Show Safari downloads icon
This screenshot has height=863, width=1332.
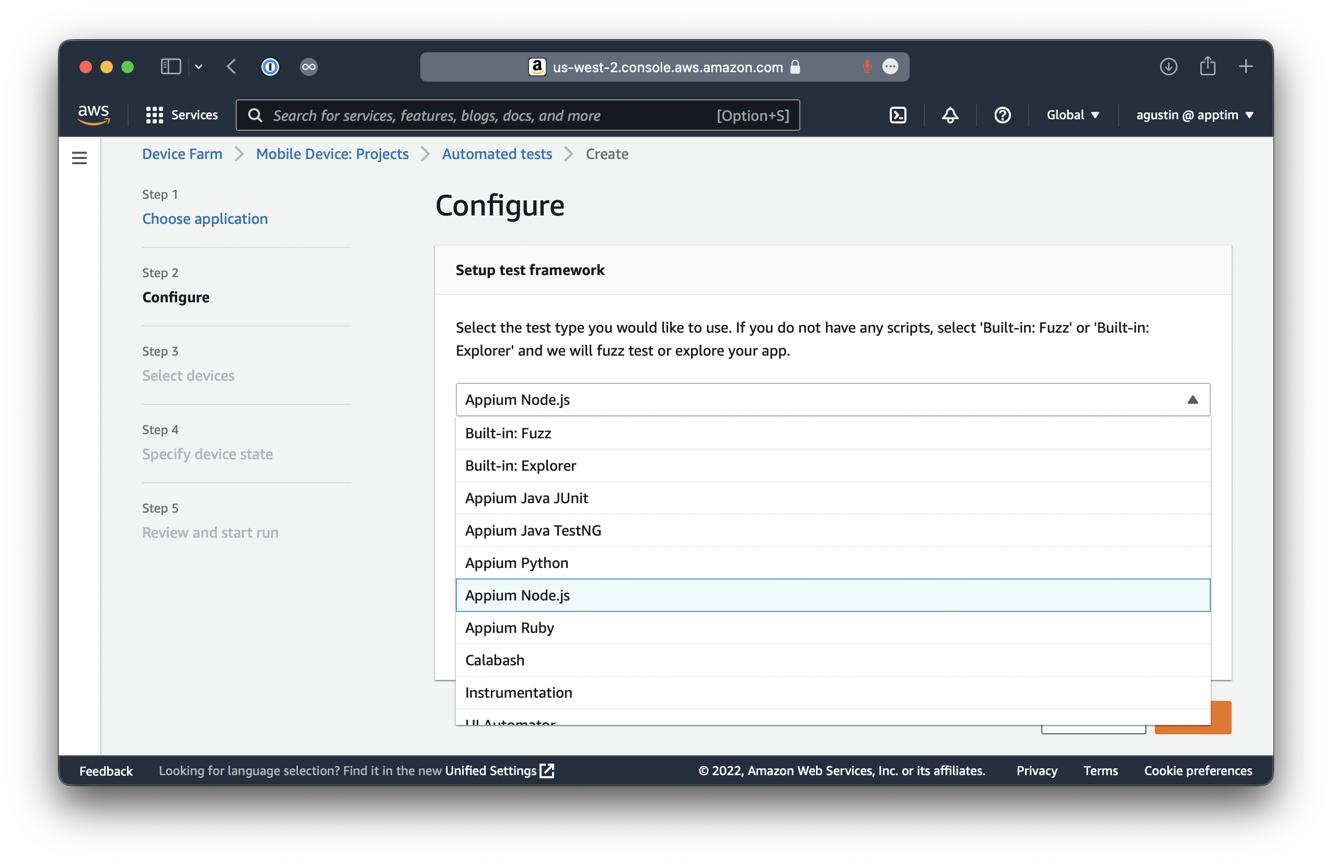pyautogui.click(x=1168, y=66)
